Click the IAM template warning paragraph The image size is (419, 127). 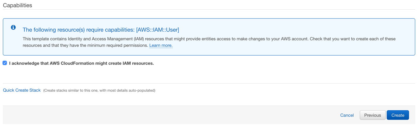(x=209, y=42)
